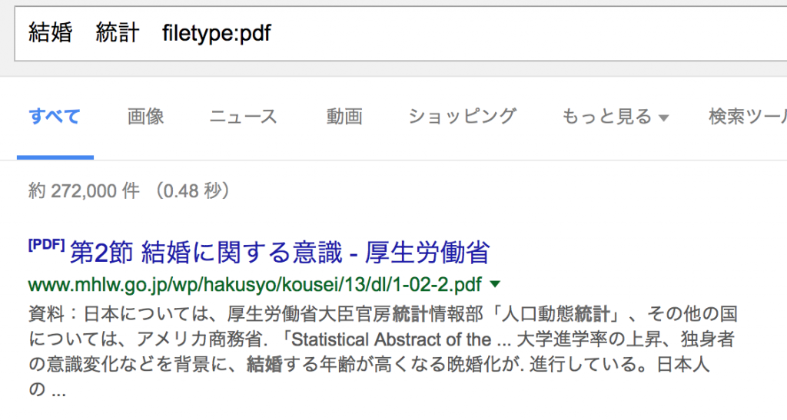This screenshot has height=420, width=787.
Task: Expand the green arrow next to result URL
Action: click(495, 285)
